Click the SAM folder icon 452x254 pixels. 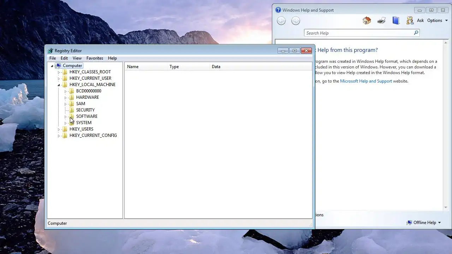pos(71,104)
